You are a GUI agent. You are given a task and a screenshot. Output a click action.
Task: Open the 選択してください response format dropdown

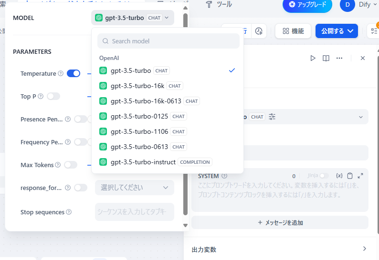point(135,188)
